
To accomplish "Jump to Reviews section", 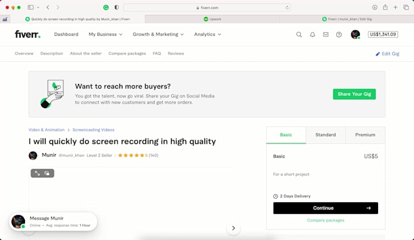I will (176, 53).
